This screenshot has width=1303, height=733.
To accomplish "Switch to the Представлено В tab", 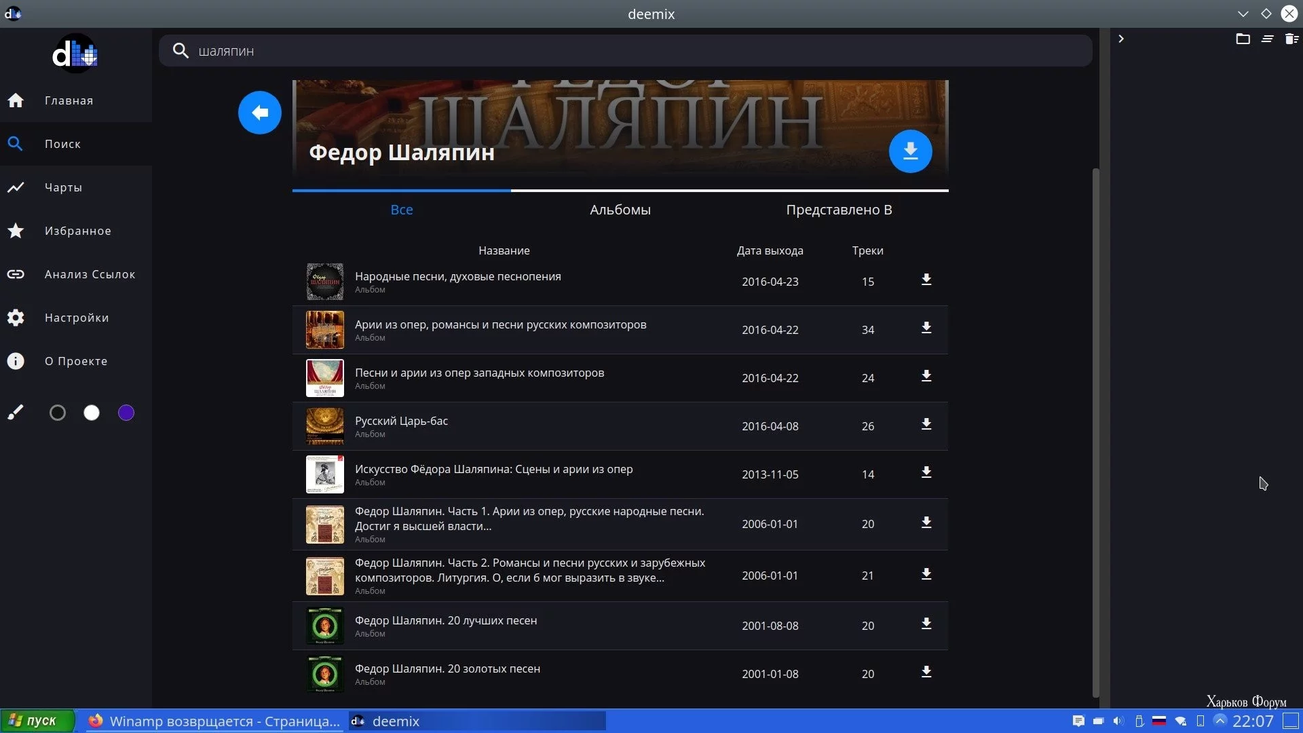I will [839, 210].
